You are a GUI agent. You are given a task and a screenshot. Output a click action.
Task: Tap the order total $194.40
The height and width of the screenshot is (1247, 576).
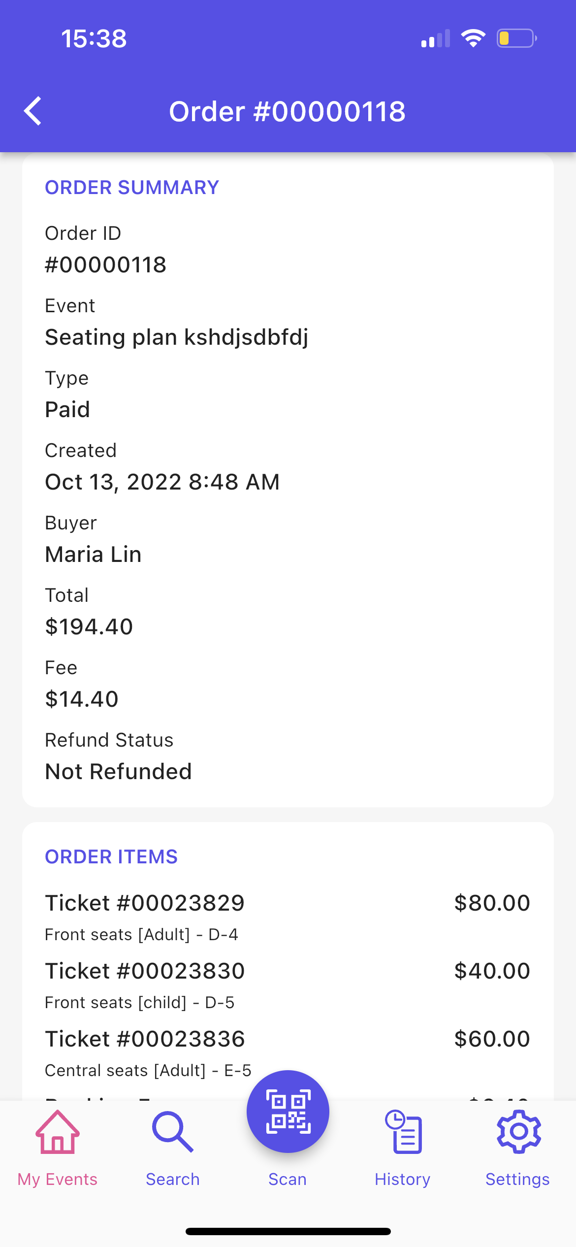(89, 627)
